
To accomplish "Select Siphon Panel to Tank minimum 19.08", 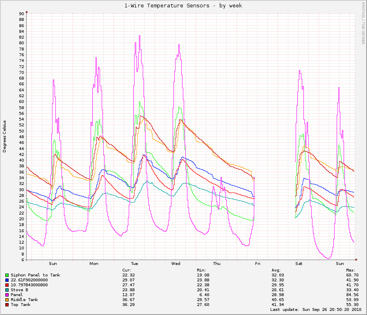I will [x=203, y=275].
